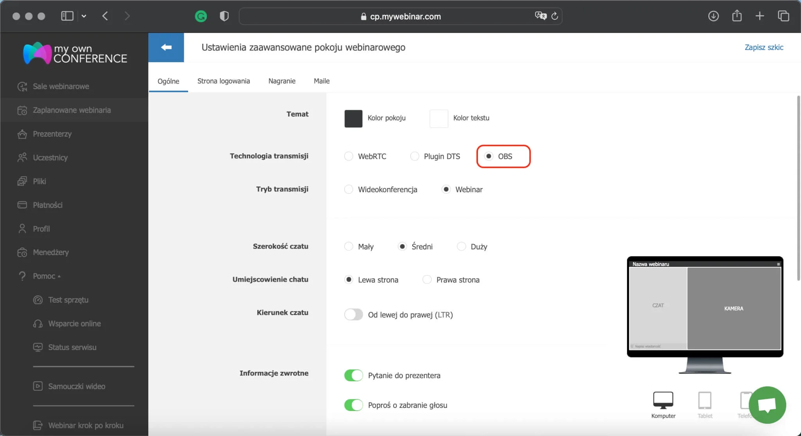Viewport: 801px width, 436px height.
Task: Choose Duży chat width
Action: [x=462, y=246]
